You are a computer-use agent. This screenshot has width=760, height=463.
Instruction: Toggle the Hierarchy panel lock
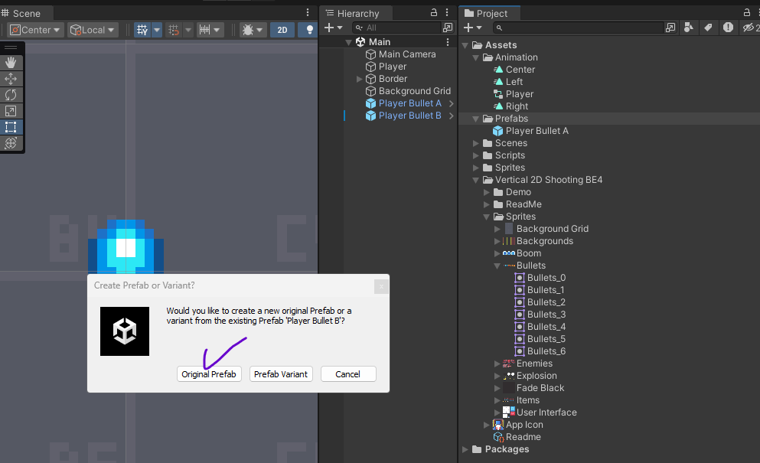click(x=434, y=12)
